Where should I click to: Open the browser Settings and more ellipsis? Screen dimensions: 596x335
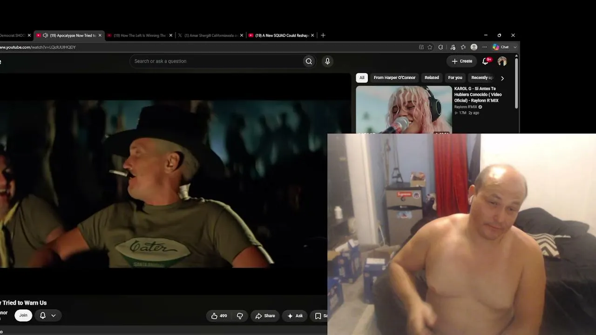pyautogui.click(x=484, y=47)
